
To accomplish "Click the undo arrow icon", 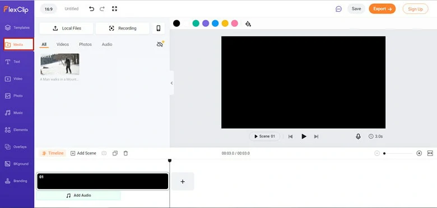I will tap(91, 9).
